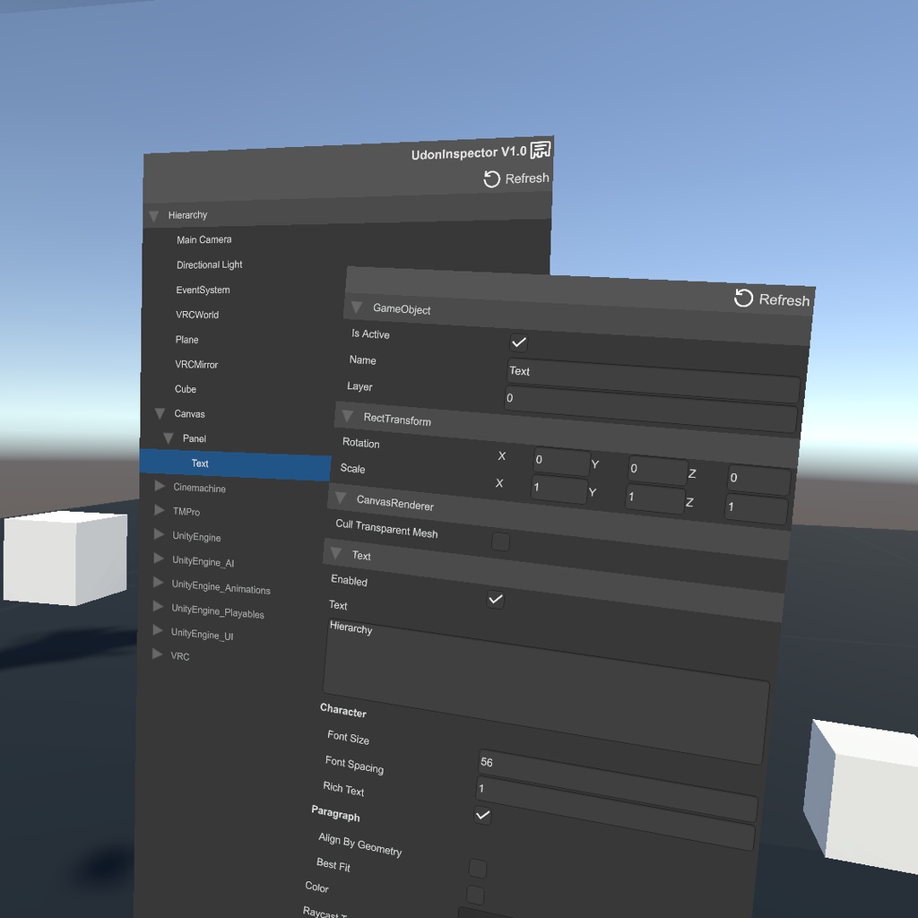Click the Cinemachine label

[x=199, y=488]
